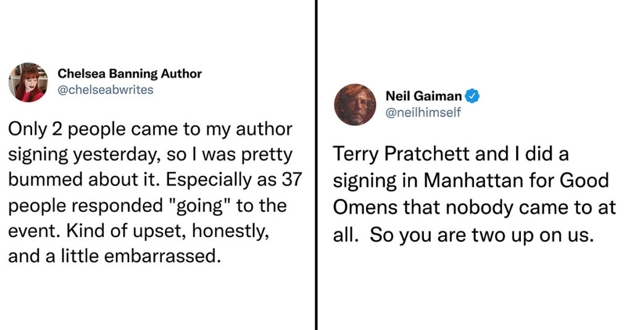Open the Neil Gaiman display name
The height and width of the screenshot is (330, 632).
[423, 96]
